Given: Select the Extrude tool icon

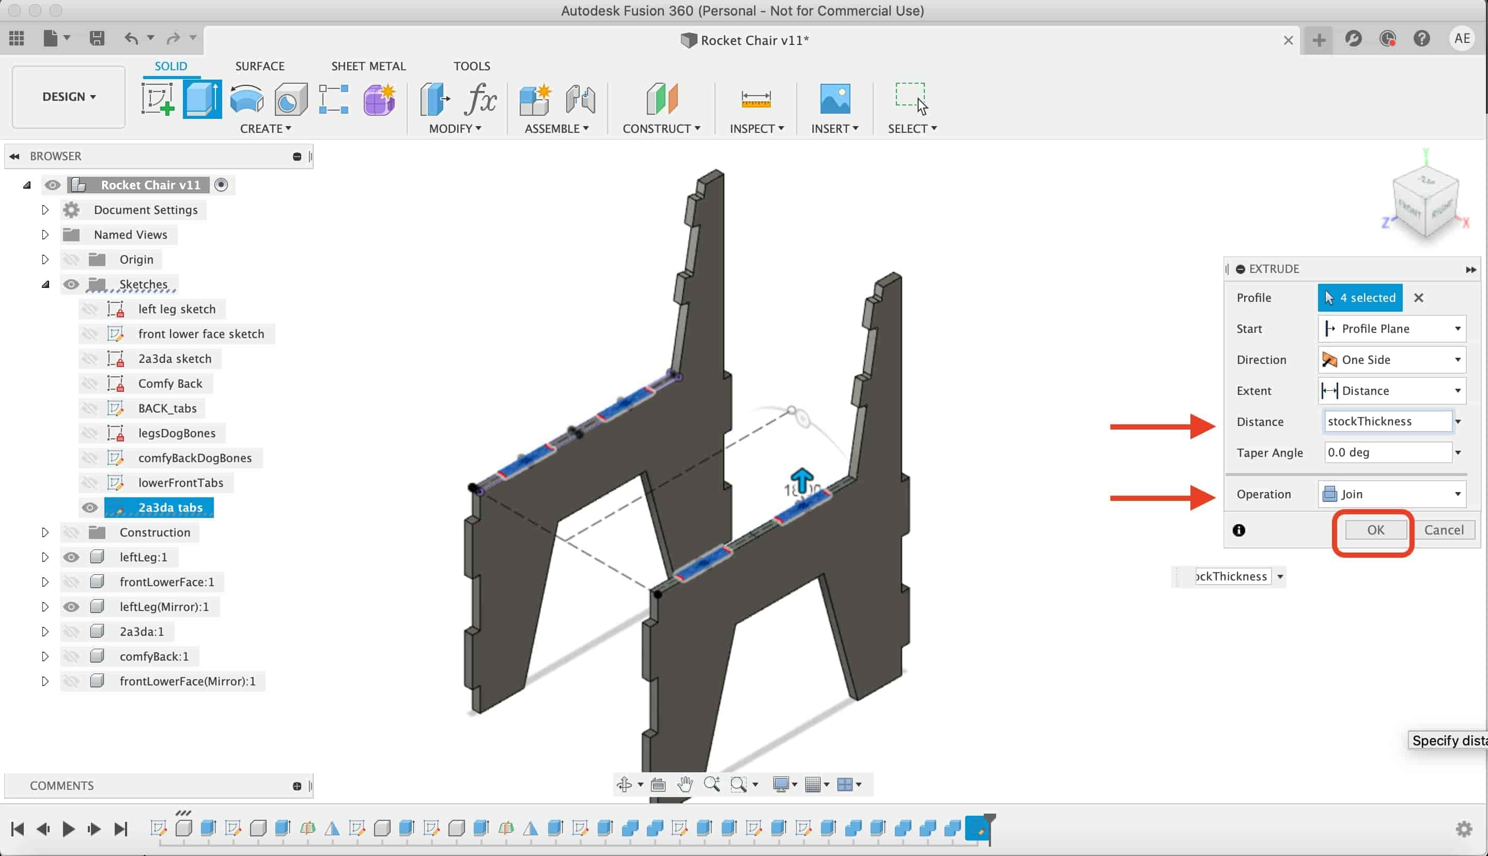Looking at the screenshot, I should click(202, 99).
